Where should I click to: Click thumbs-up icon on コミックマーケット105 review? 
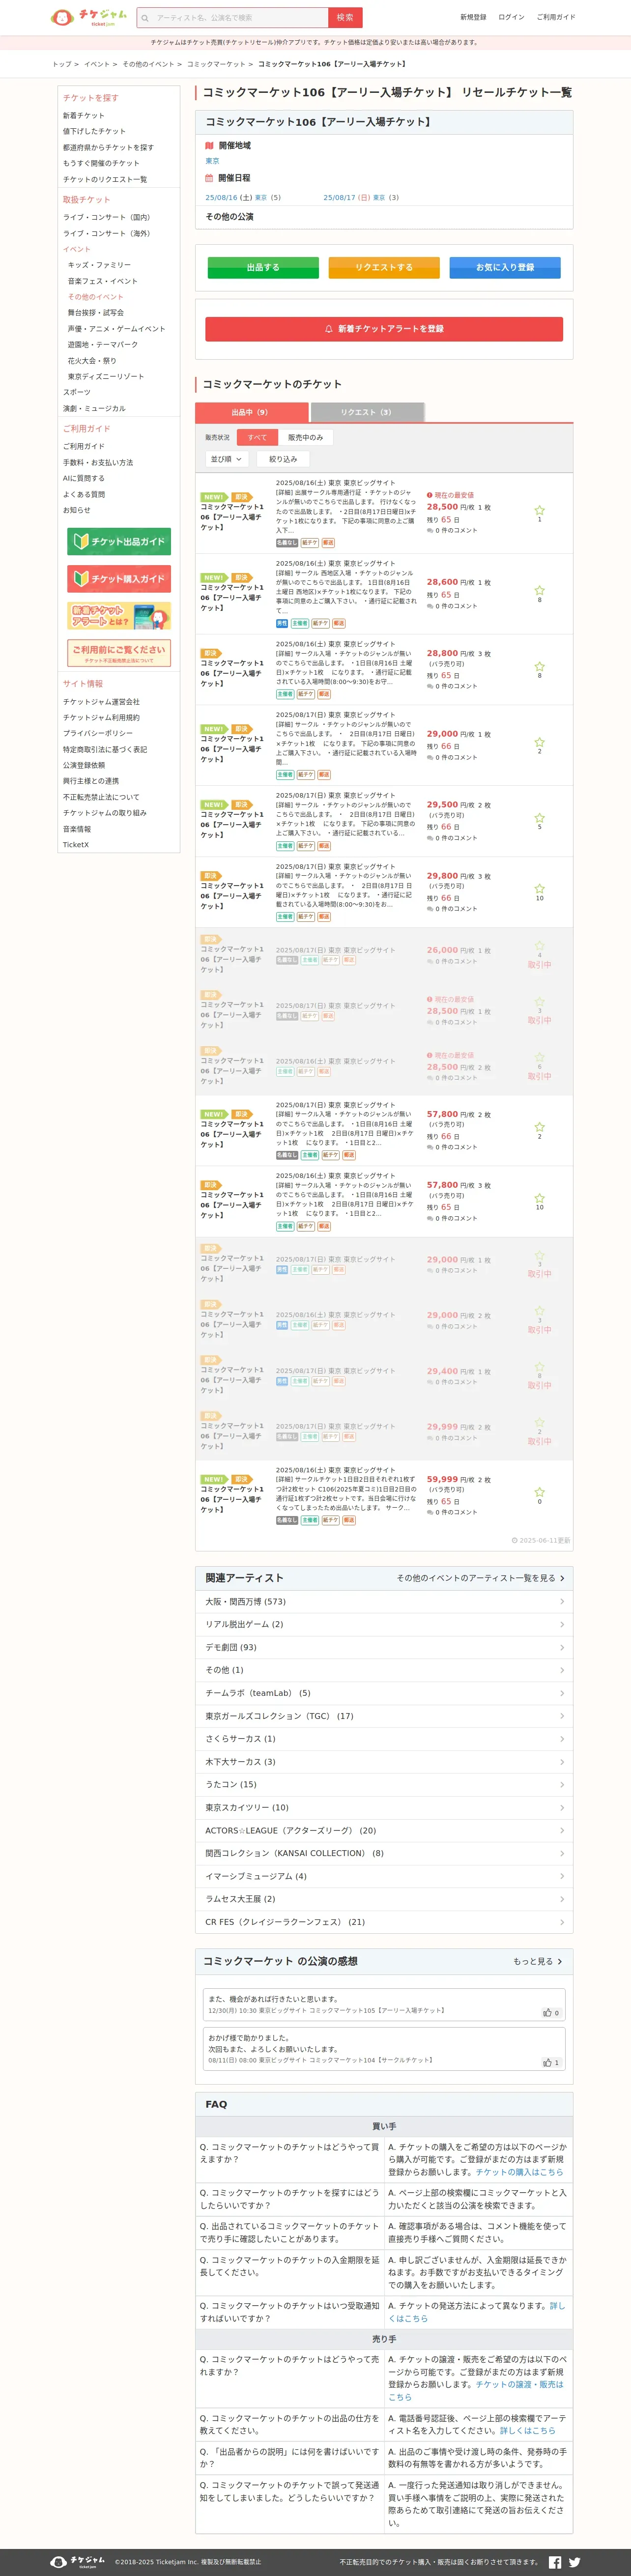click(547, 2013)
